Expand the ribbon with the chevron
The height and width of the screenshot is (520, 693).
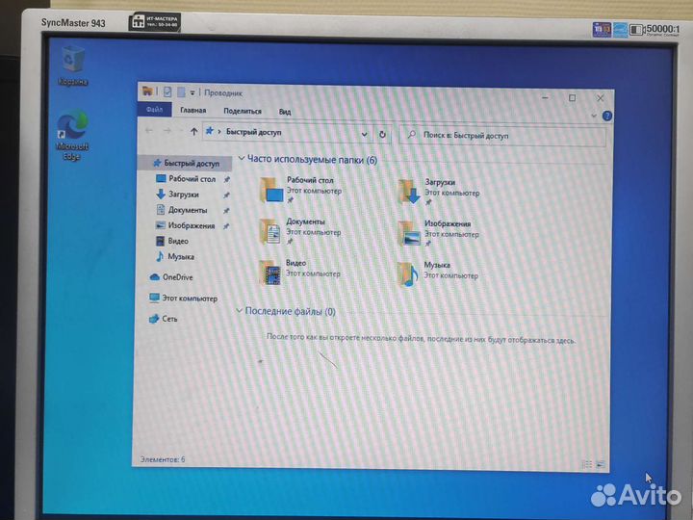pyautogui.click(x=594, y=116)
